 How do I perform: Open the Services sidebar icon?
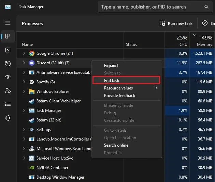coord(8,118)
